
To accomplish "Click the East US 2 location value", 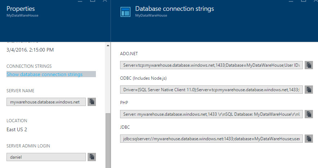I will 17,129.
